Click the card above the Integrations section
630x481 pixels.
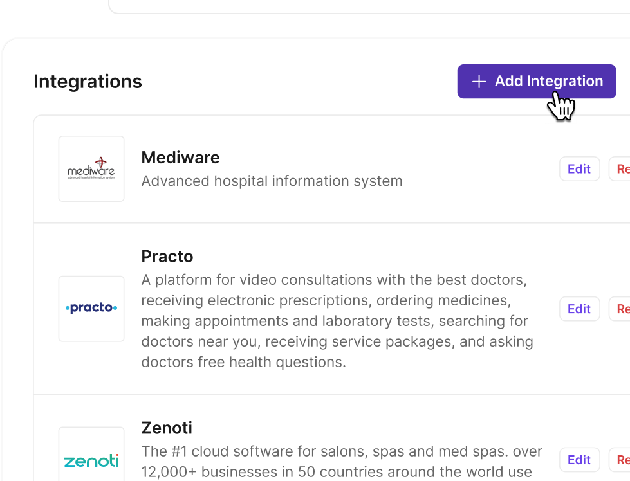[x=369, y=6]
